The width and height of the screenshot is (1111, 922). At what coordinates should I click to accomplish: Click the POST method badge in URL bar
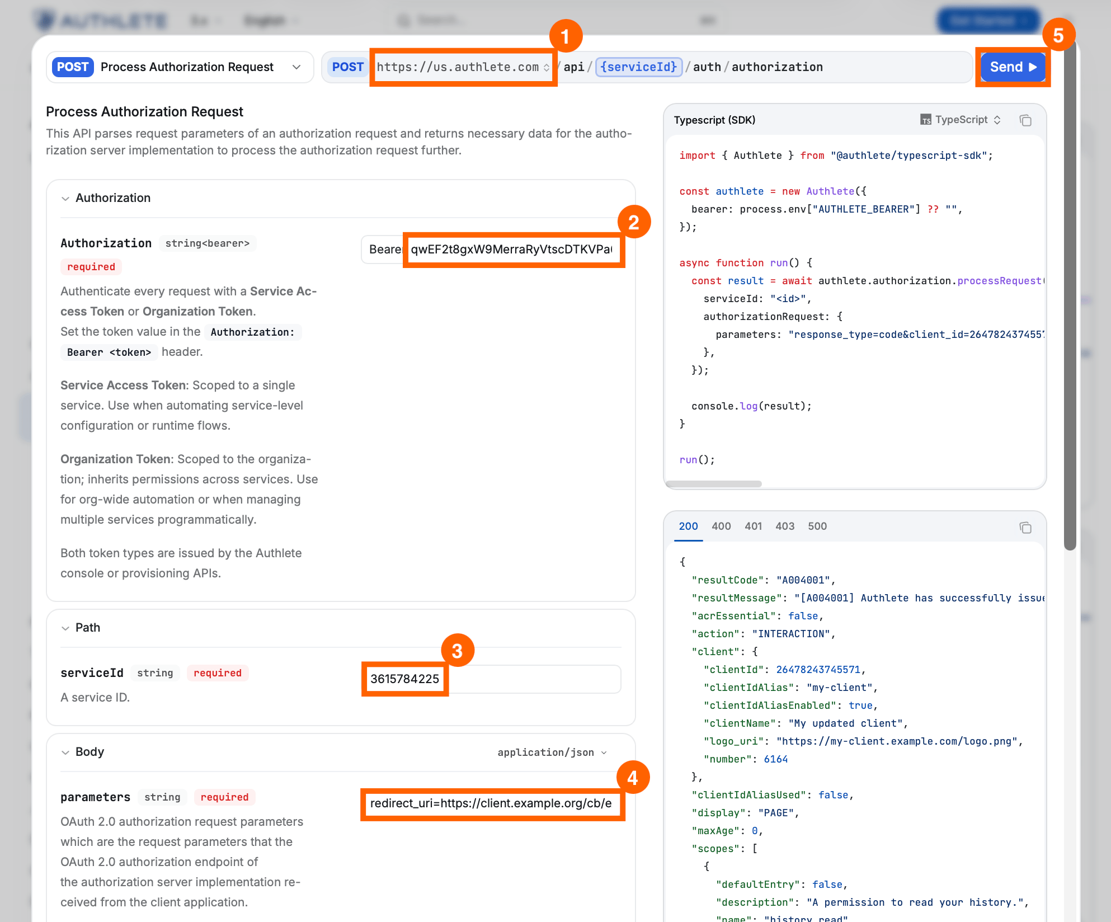pos(347,67)
